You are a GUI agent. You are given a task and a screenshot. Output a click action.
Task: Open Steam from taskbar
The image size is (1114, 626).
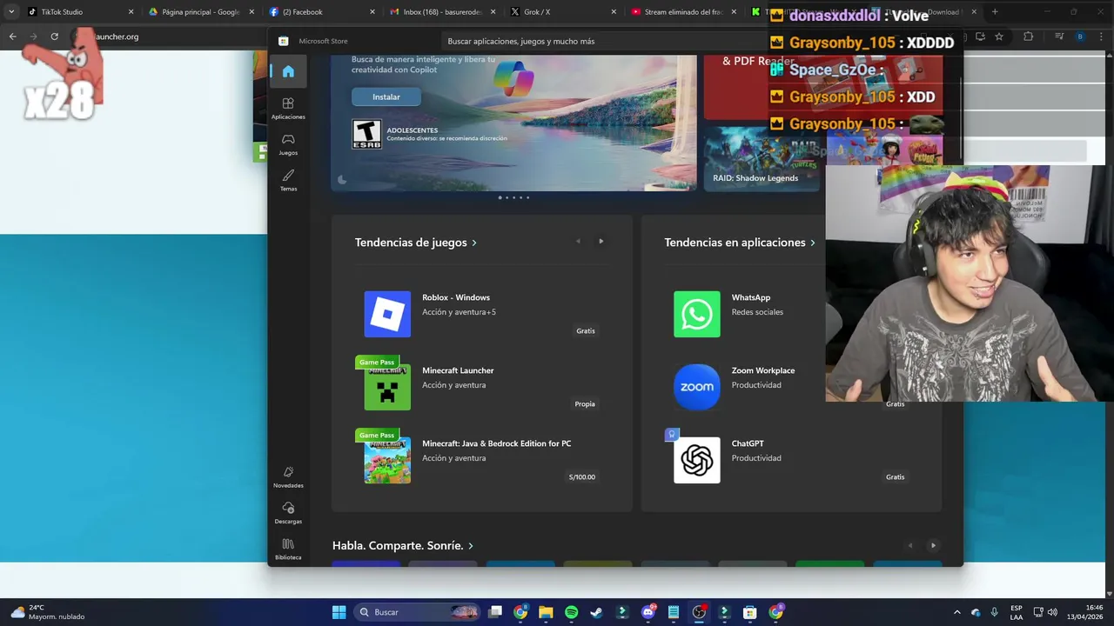596,612
